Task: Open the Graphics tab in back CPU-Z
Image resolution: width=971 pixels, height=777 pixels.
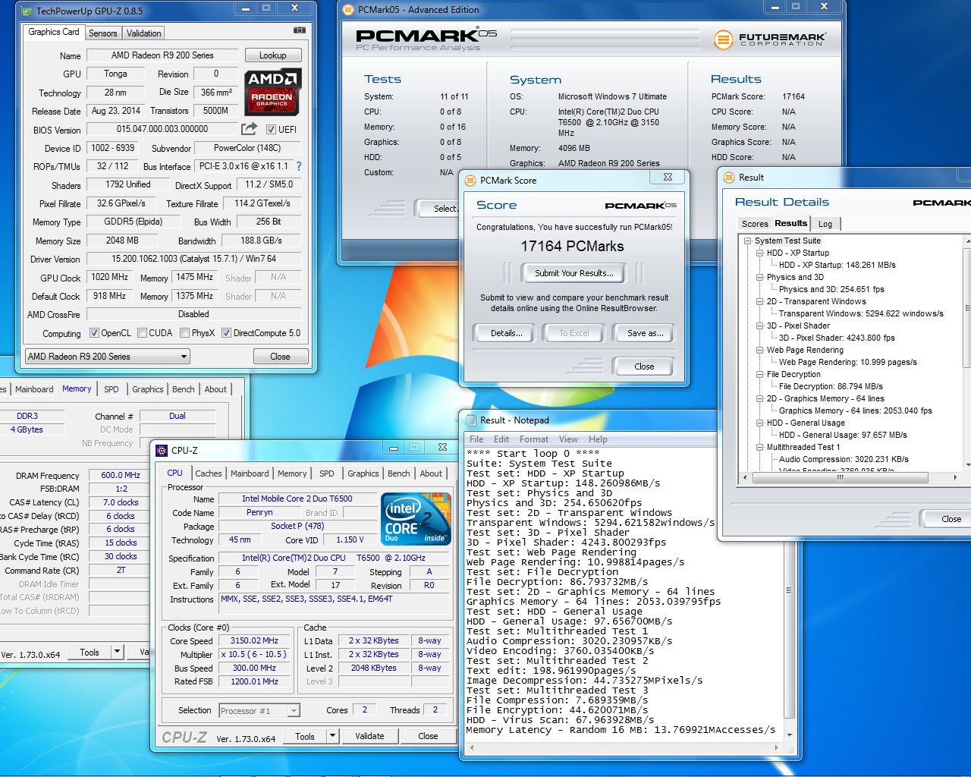Action: (148, 389)
